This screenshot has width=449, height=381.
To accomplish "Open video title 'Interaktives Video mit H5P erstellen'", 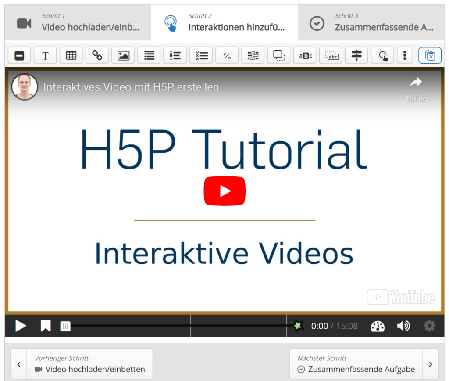I will [x=131, y=87].
